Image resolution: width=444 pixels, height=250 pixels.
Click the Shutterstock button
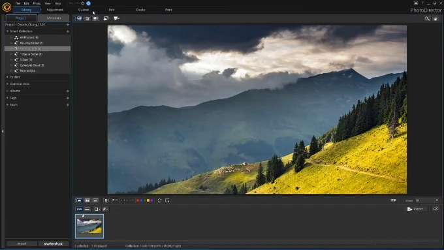click(54, 243)
